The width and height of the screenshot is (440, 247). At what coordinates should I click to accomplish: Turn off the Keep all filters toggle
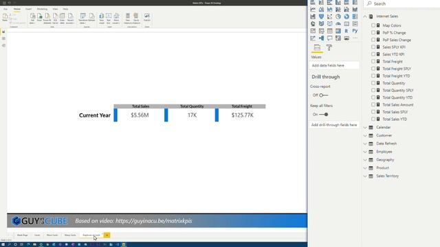(x=324, y=115)
